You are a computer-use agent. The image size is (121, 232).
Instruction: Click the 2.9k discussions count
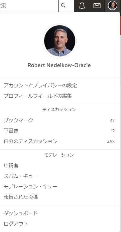pos(111,142)
